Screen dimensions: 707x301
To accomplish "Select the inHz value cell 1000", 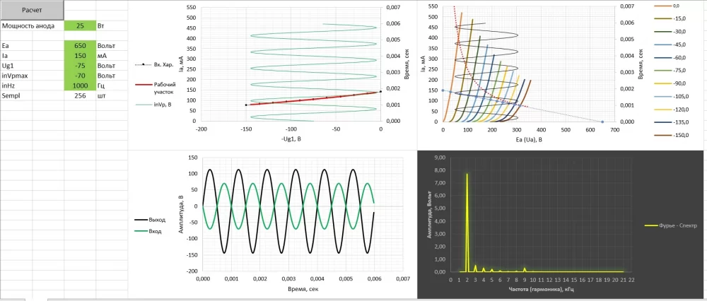I will click(x=79, y=85).
